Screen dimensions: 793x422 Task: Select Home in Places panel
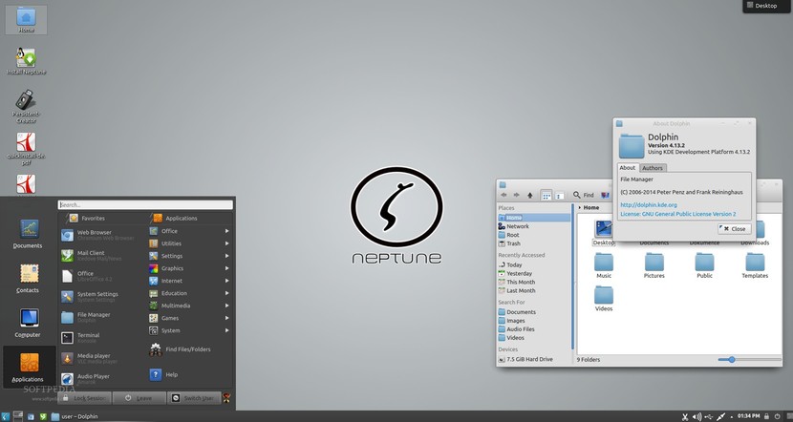pyautogui.click(x=534, y=218)
